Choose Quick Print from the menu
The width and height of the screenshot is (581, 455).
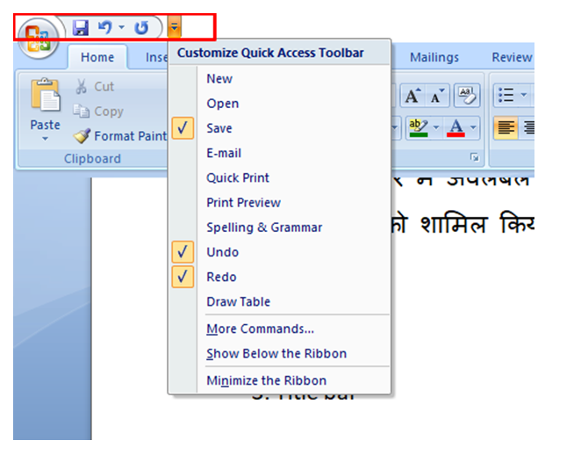pos(238,177)
